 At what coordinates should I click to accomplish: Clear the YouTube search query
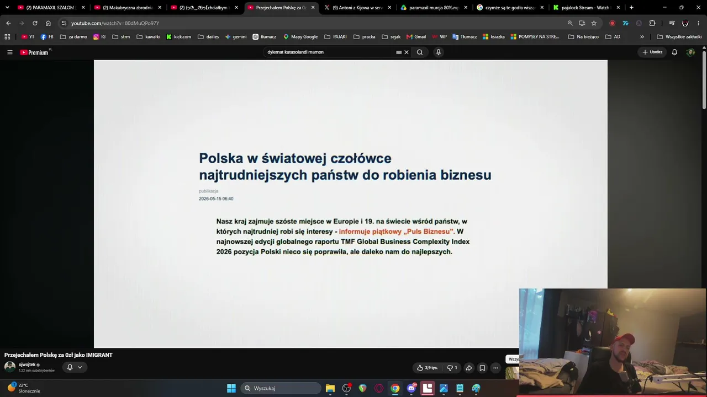[407, 52]
